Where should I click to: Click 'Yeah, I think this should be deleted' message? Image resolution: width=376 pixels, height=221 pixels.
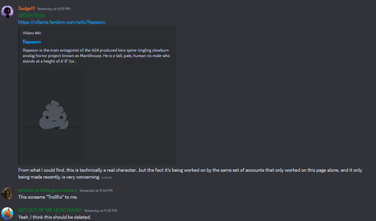click(x=54, y=217)
